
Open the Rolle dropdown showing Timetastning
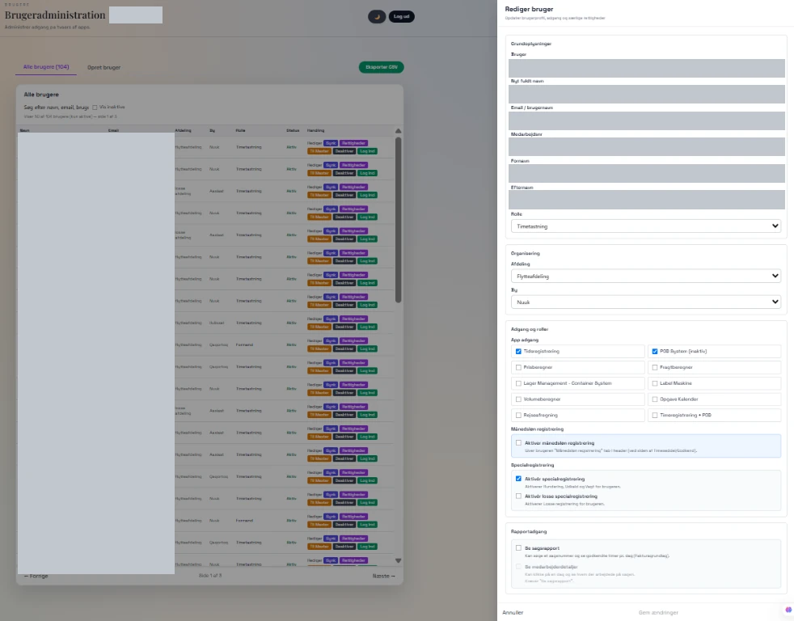(x=646, y=226)
